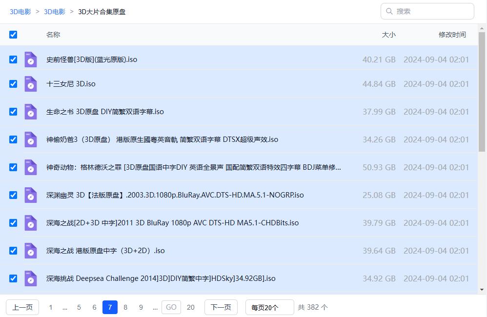Click the vertical scrollbar thumb
Screen dimensions: 487x317
point(482,93)
